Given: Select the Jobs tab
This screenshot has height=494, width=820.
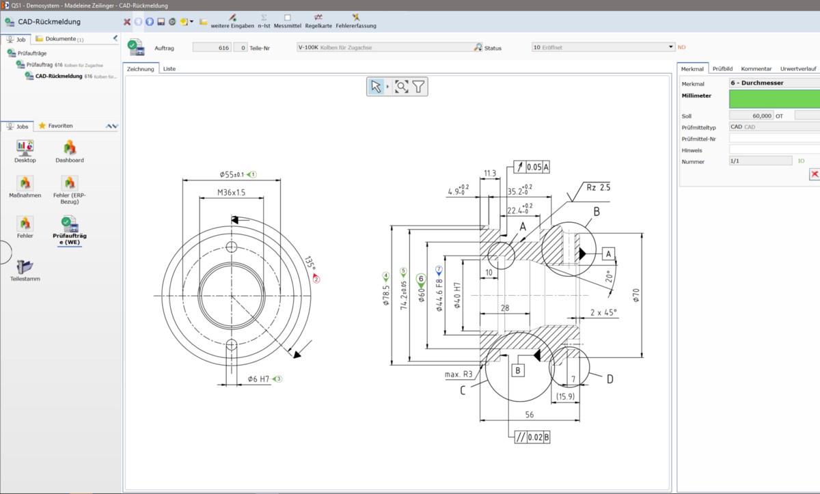Looking at the screenshot, I should coord(18,126).
